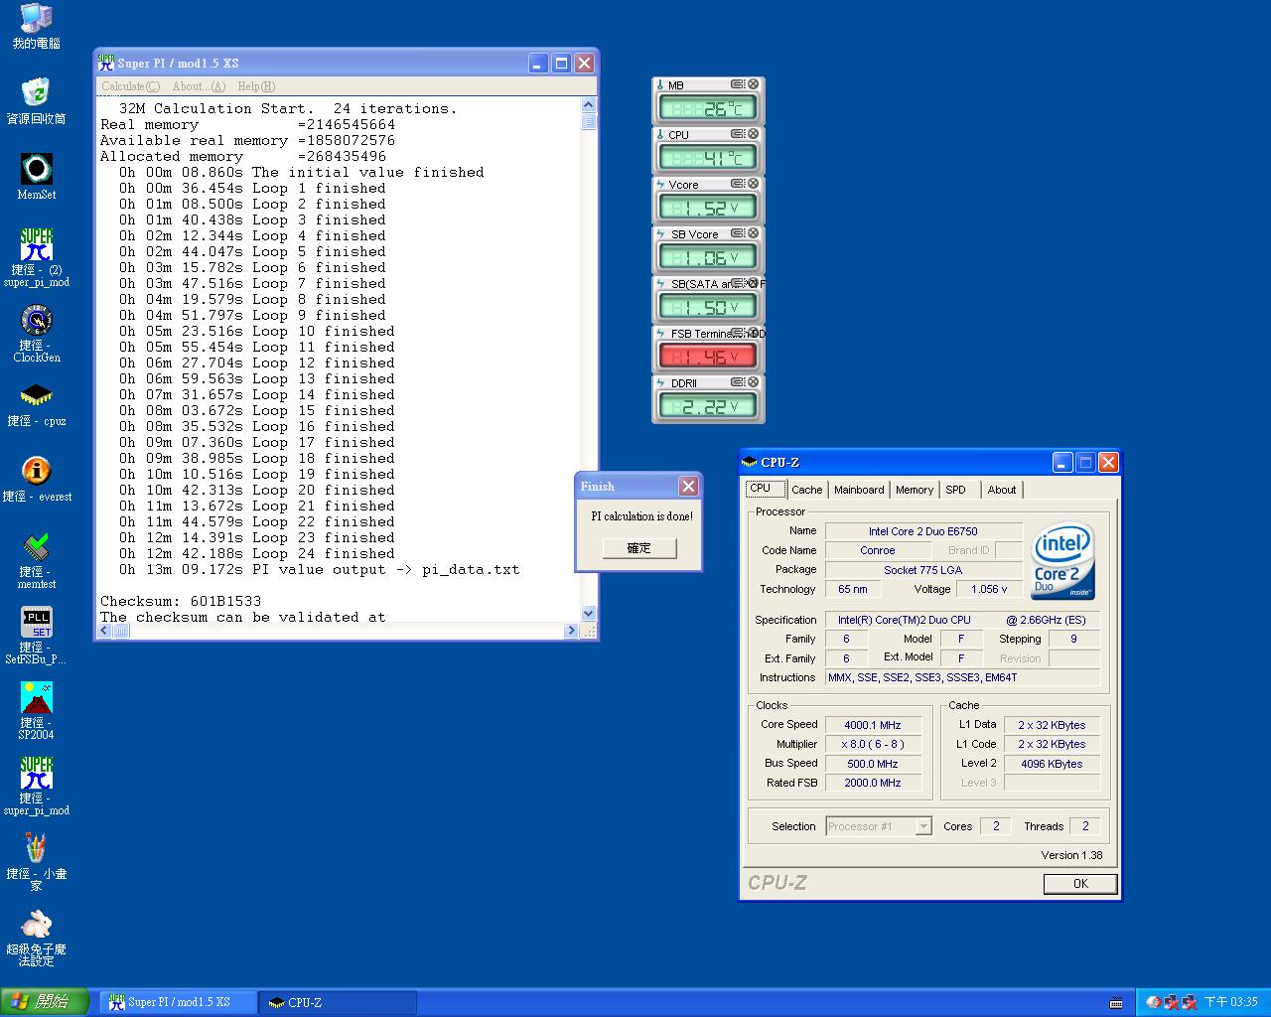Close the SB Vcore monitor widget
The width and height of the screenshot is (1271, 1017).
[753, 233]
